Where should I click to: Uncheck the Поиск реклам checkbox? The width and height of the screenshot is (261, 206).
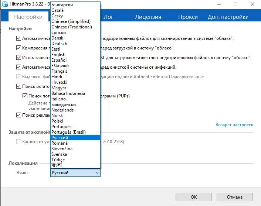tap(18, 115)
